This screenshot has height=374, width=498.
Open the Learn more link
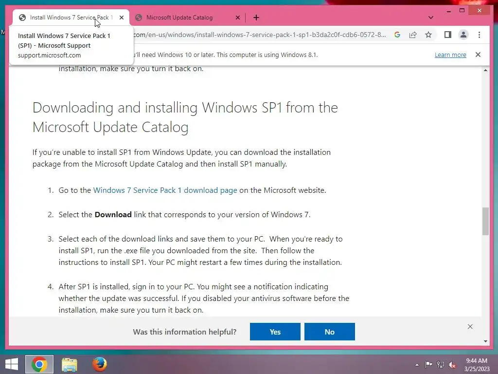pos(450,55)
